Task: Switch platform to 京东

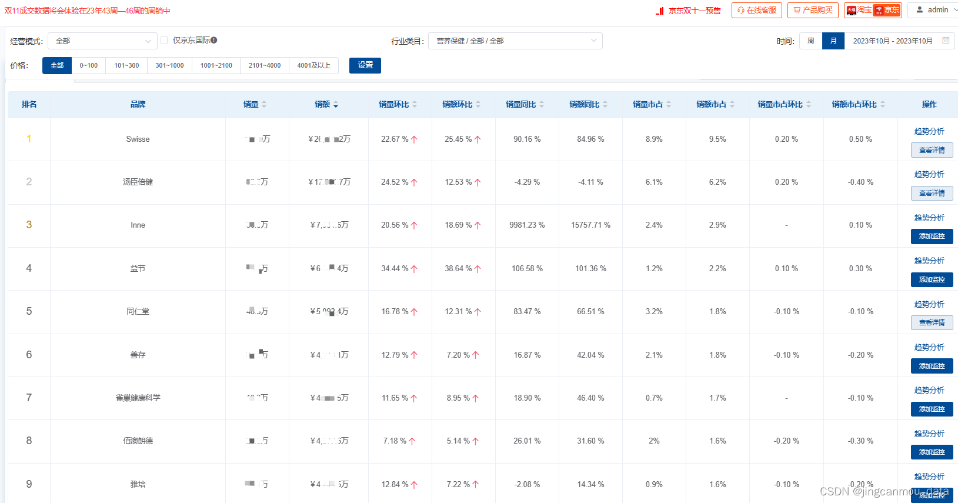Action: (887, 10)
